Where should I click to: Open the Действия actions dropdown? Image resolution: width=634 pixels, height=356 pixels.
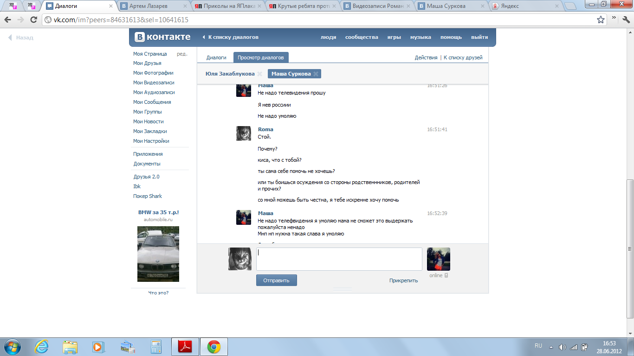pos(426,57)
